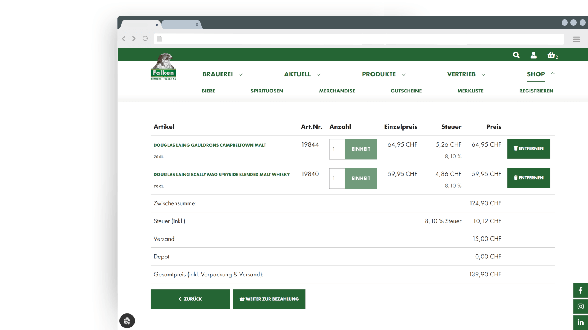This screenshot has width=588, height=330.
Task: Click Einheit button for Scallywag row
Action: 361,179
